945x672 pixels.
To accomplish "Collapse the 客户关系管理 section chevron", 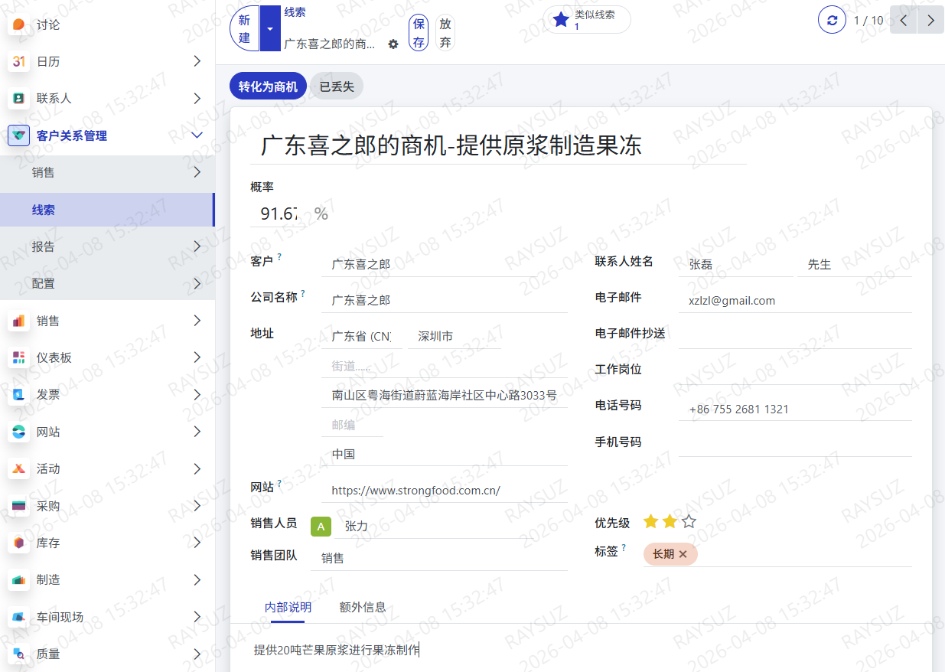I will (x=197, y=135).
